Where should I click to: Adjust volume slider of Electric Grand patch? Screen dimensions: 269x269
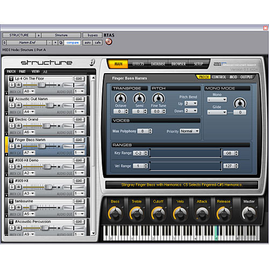(x=46, y=126)
